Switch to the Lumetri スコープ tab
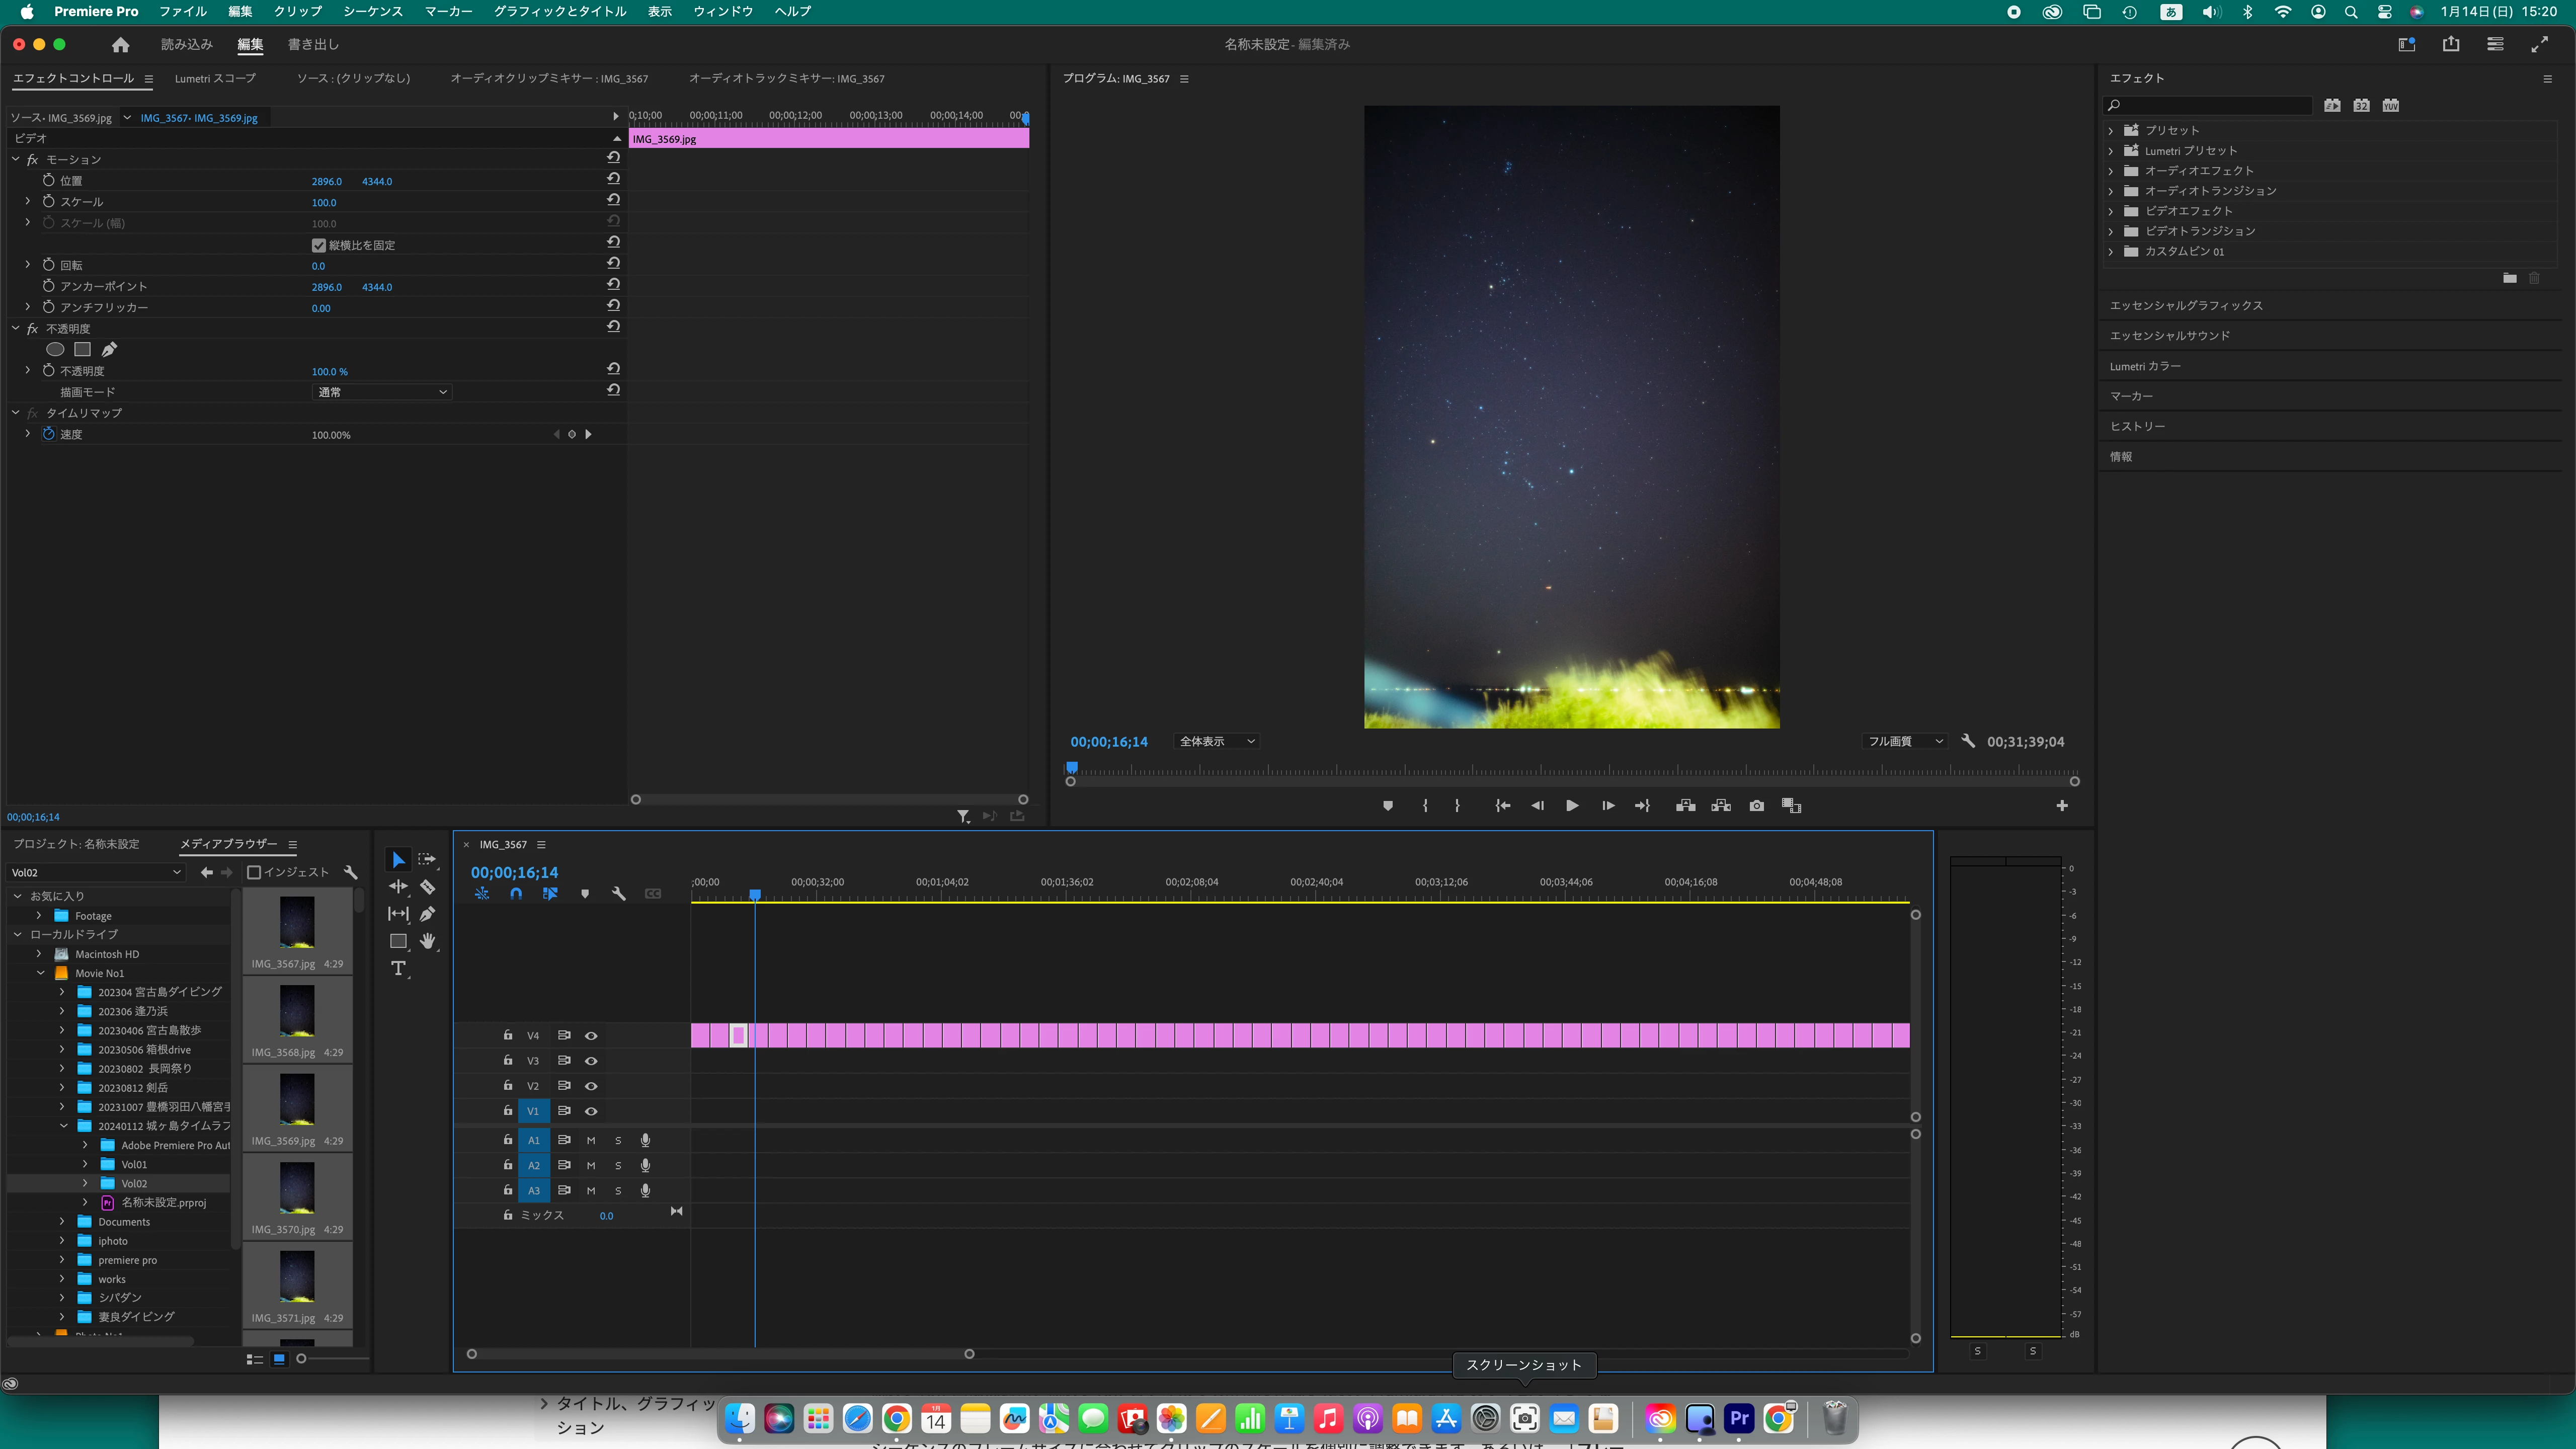Screen dimensions: 2576x1449 pyautogui.click(x=215, y=78)
